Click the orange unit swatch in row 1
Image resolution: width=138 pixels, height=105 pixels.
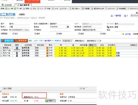[x=47, y=48]
